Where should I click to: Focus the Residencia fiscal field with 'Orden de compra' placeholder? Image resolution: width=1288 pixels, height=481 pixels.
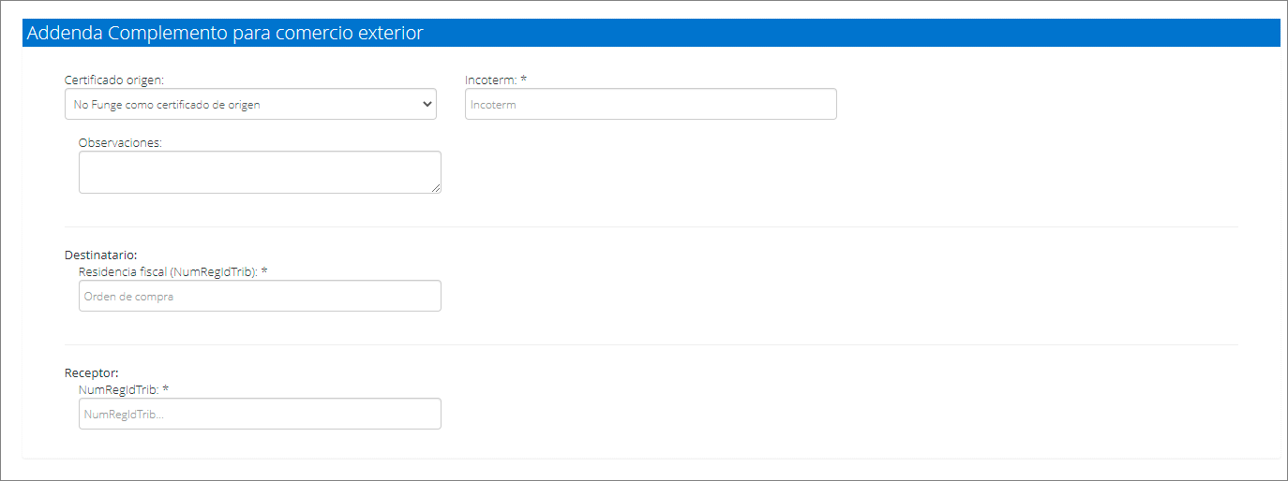coord(259,297)
